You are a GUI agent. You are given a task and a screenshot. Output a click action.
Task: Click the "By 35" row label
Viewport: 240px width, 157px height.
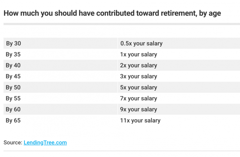(13, 54)
